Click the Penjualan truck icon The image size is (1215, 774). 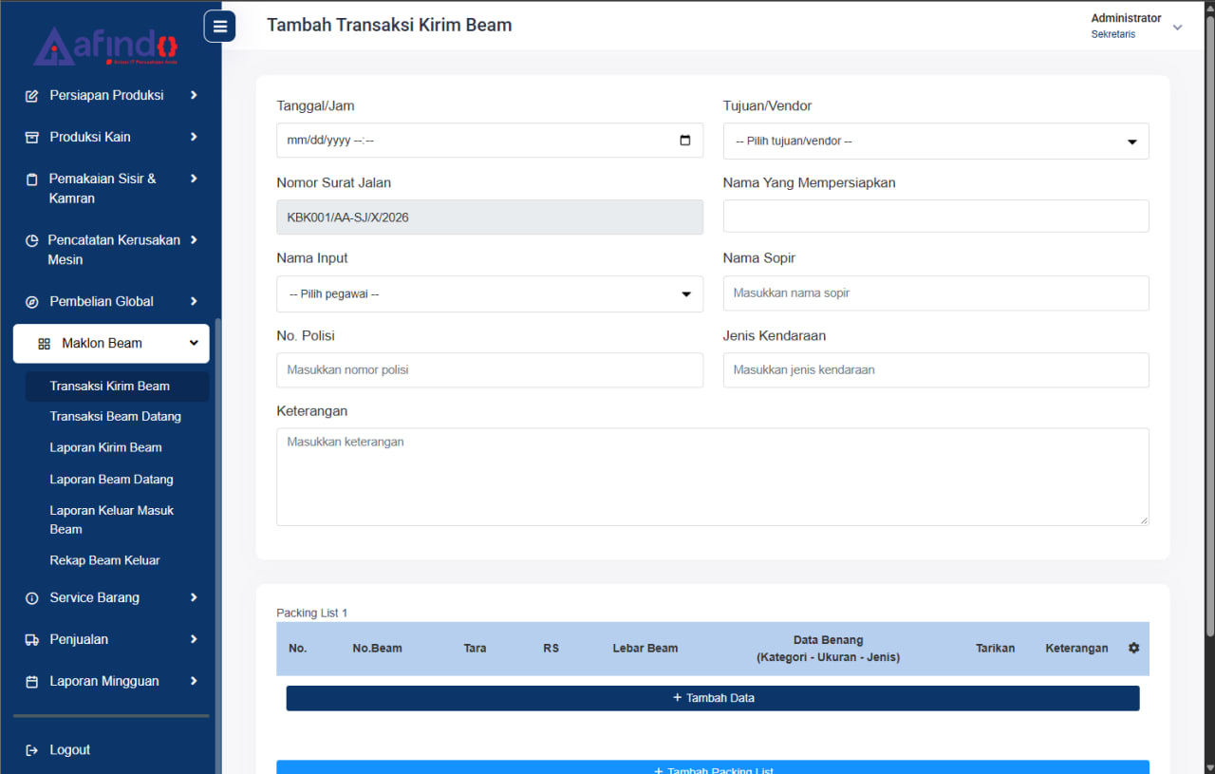[31, 640]
